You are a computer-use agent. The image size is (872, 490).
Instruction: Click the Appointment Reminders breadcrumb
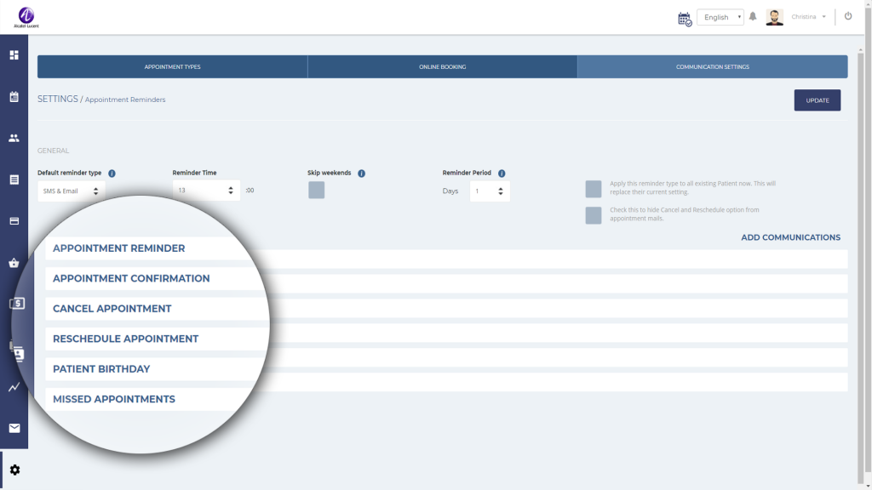pyautogui.click(x=125, y=100)
